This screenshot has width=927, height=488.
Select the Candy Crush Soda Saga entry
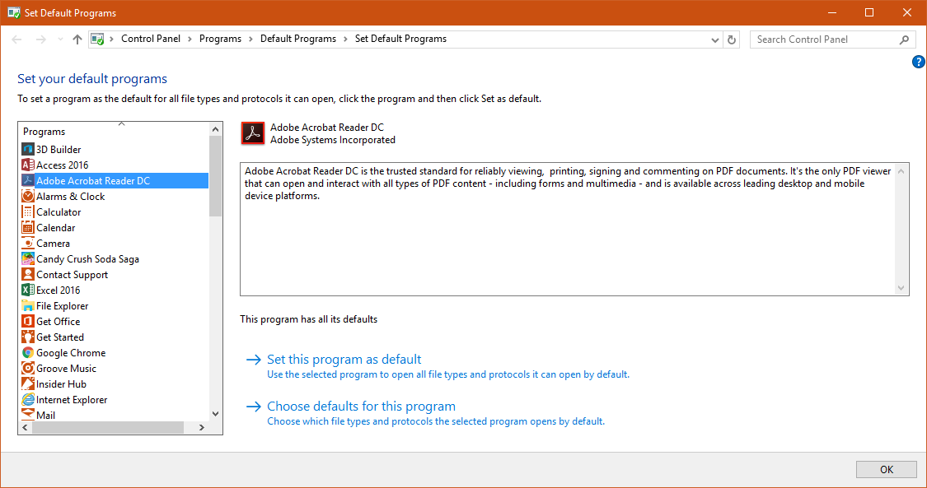coord(87,258)
